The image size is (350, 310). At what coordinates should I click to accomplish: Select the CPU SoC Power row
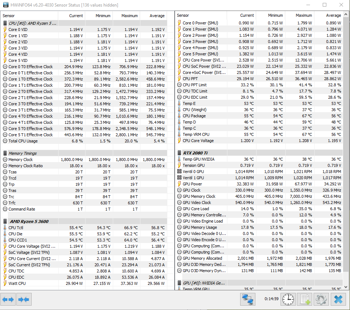pos(259,66)
